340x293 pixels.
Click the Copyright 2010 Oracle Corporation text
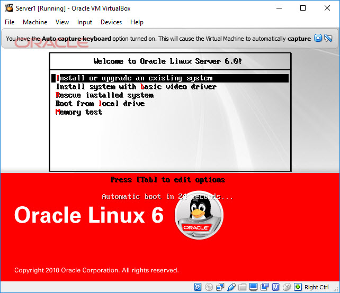click(96, 270)
